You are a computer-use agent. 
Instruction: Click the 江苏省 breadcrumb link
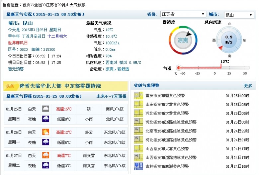tap(52, 5)
